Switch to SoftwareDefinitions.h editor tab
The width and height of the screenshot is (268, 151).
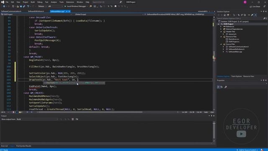pyautogui.click(x=36, y=11)
